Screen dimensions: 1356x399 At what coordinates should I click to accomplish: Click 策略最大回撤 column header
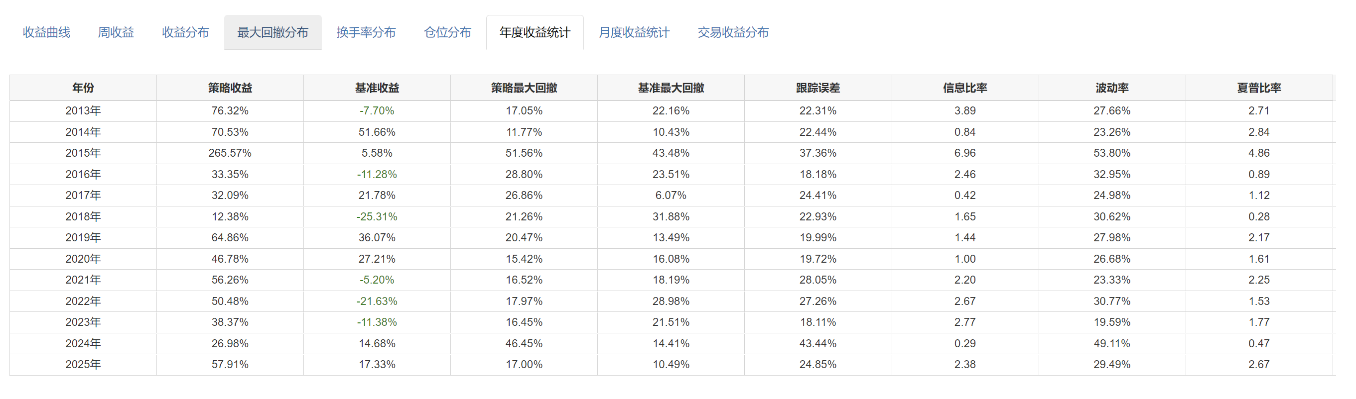pos(524,88)
